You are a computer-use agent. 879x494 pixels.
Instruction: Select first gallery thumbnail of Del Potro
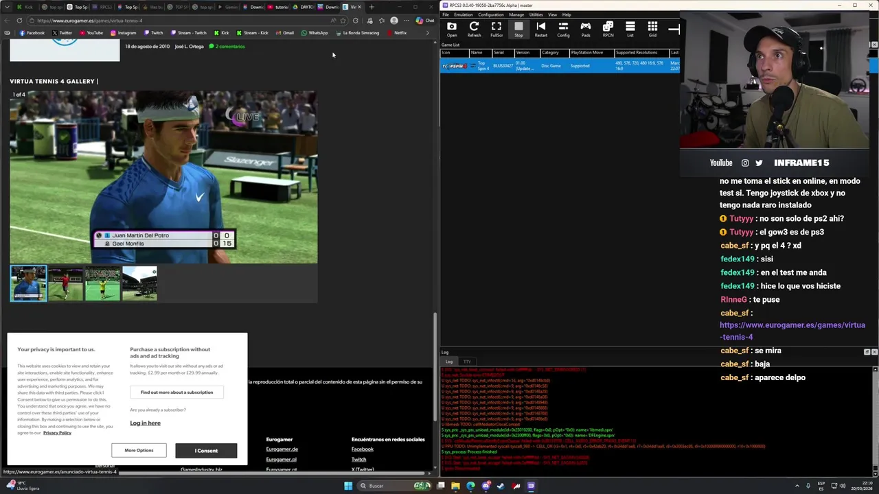(28, 283)
